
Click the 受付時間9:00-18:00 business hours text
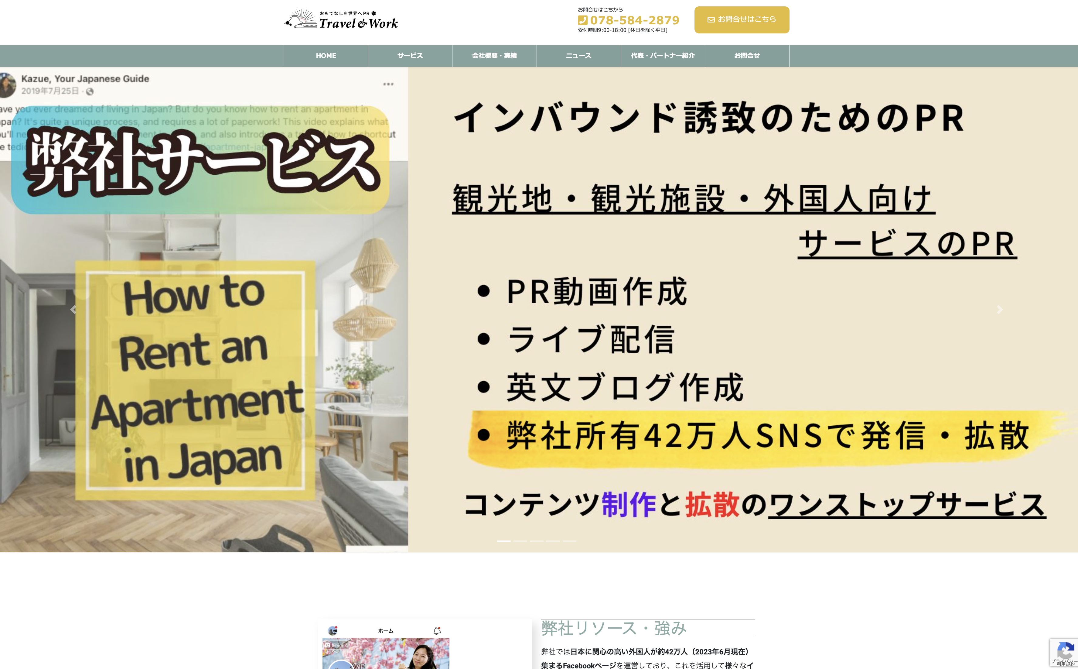click(x=622, y=30)
